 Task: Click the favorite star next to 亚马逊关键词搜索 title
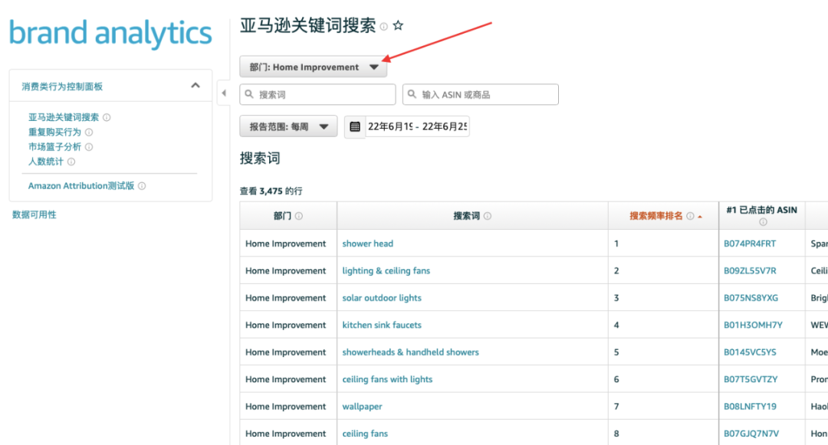[398, 25]
